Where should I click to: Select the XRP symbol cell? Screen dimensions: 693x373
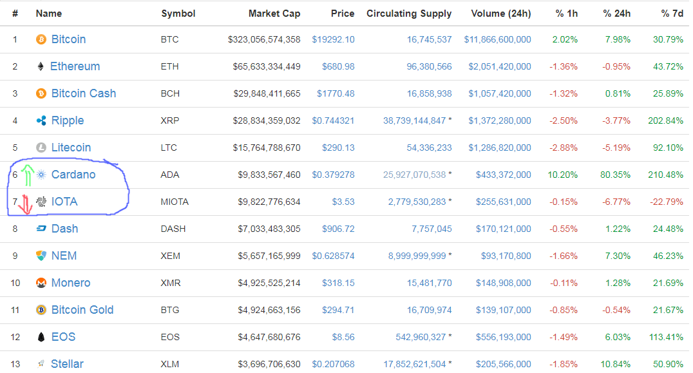pos(170,120)
